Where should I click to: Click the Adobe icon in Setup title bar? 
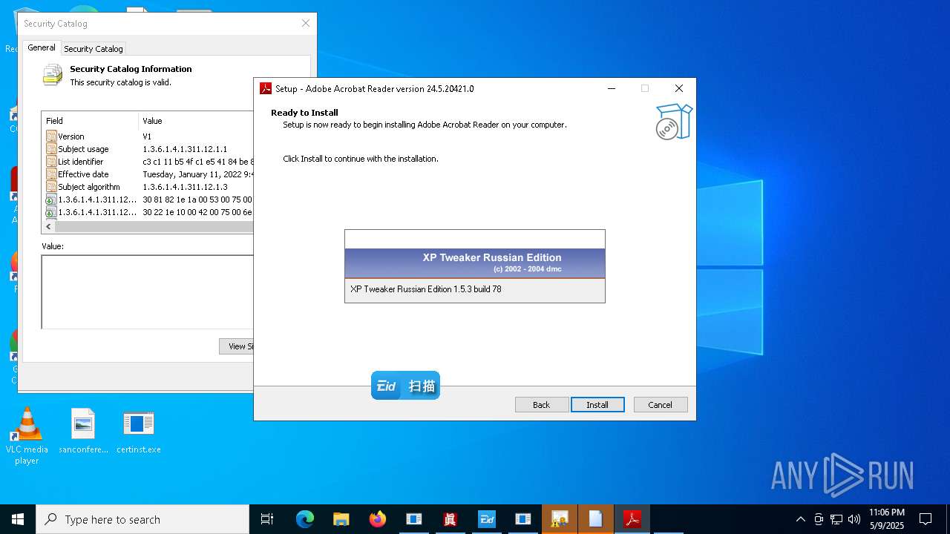(266, 88)
